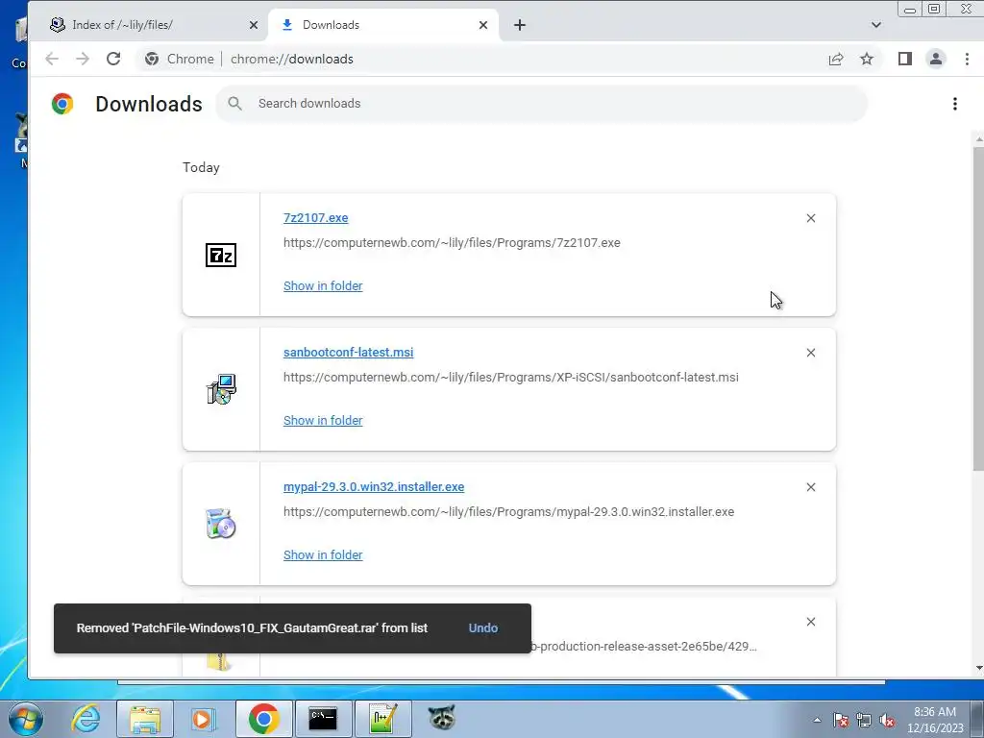Open the 7z2107.exe file link
This screenshot has width=984, height=738.
tap(315, 218)
